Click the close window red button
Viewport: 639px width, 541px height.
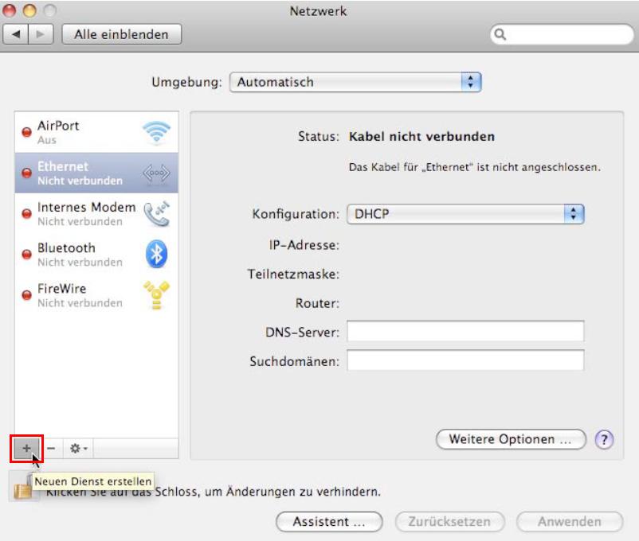point(10,10)
